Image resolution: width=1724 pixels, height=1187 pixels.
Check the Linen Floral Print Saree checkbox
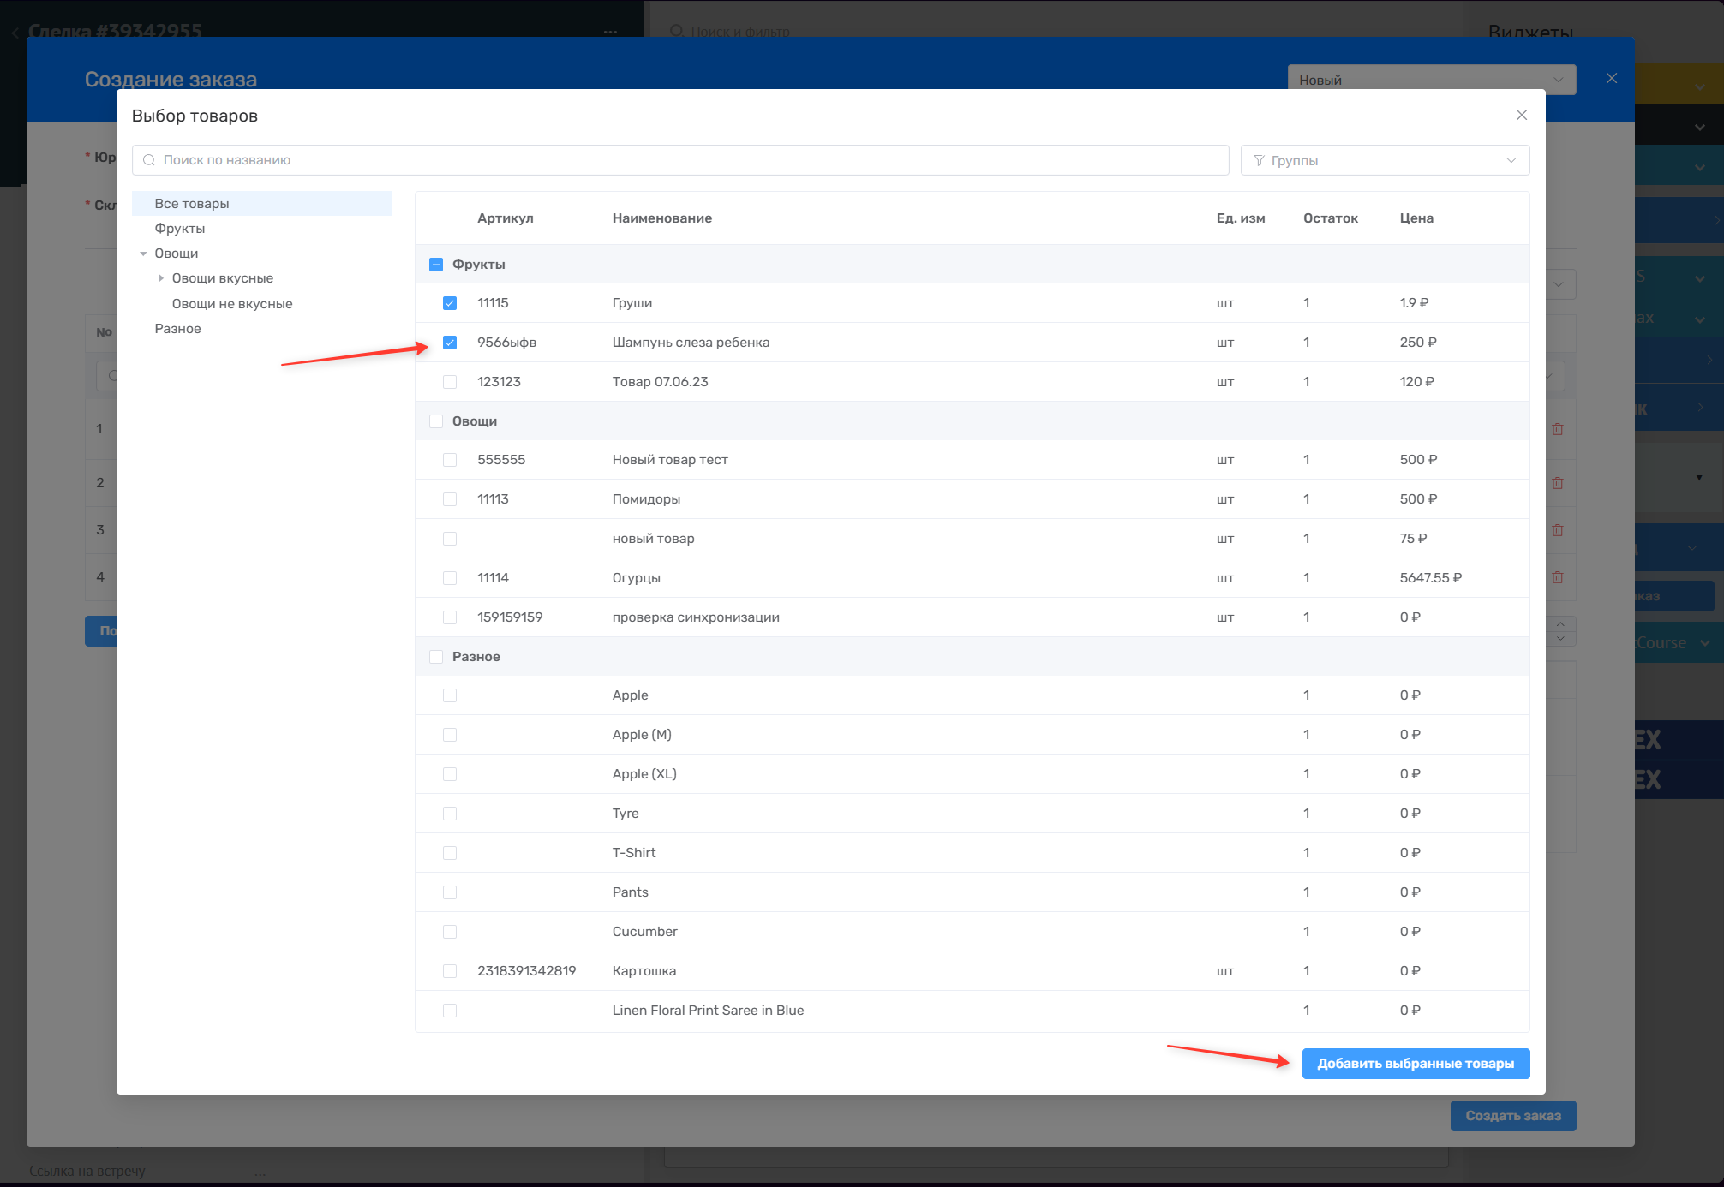point(450,1011)
